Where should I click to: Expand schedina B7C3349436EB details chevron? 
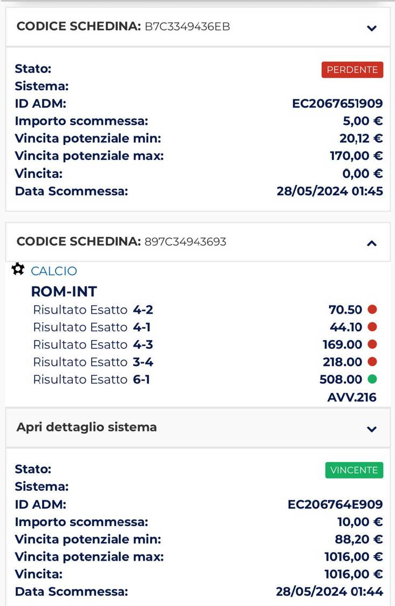point(371,28)
